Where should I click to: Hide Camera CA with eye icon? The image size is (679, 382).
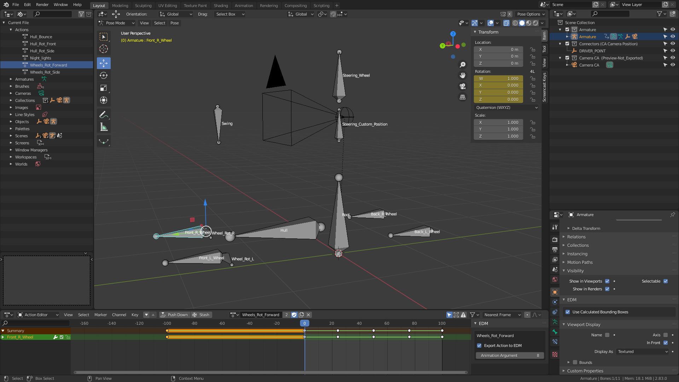pos(673,65)
